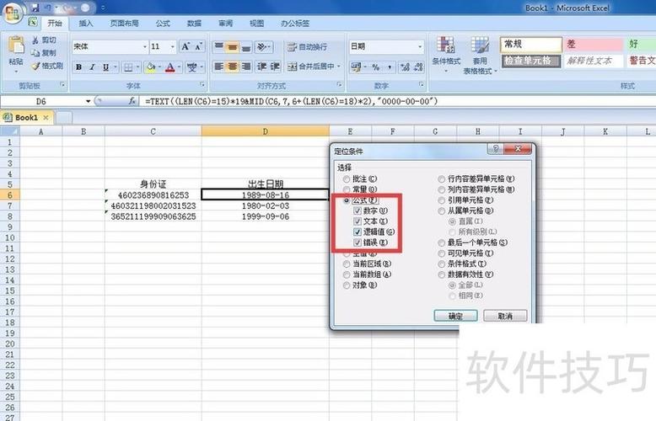Open Conditional Formatting (条件格式)
The height and width of the screenshot is (421, 656).
[x=445, y=54]
